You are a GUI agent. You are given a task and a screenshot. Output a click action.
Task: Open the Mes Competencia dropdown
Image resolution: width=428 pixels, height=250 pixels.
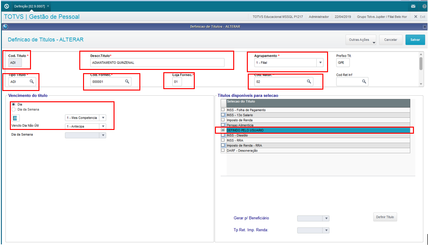103,118
